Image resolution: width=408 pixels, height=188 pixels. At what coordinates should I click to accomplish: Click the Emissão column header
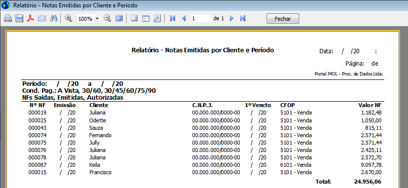coord(65,106)
